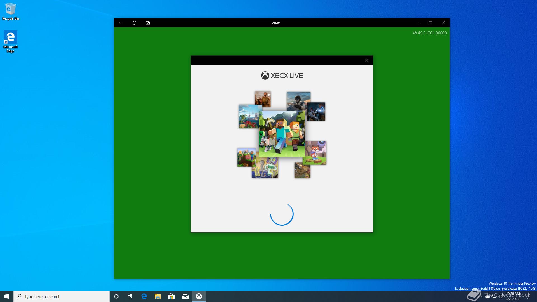
Task: Open Mail app from the taskbar
Action: 185,296
